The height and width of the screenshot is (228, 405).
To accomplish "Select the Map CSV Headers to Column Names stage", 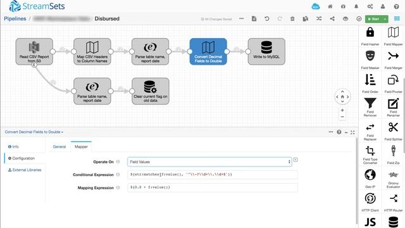I will click(92, 51).
